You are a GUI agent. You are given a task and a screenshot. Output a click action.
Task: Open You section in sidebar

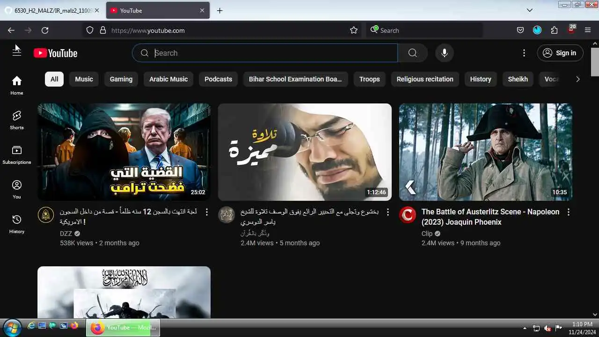tap(17, 189)
